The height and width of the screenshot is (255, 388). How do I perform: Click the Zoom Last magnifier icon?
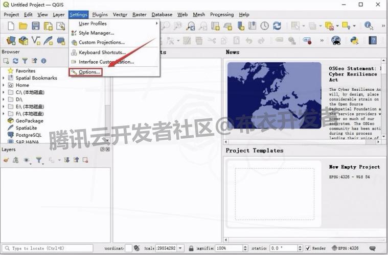pyautogui.click(x=191, y=25)
